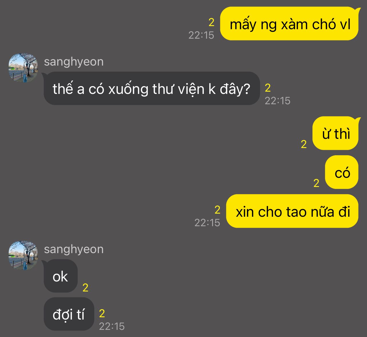Tap the yellow 'có' message bubble

(x=342, y=172)
